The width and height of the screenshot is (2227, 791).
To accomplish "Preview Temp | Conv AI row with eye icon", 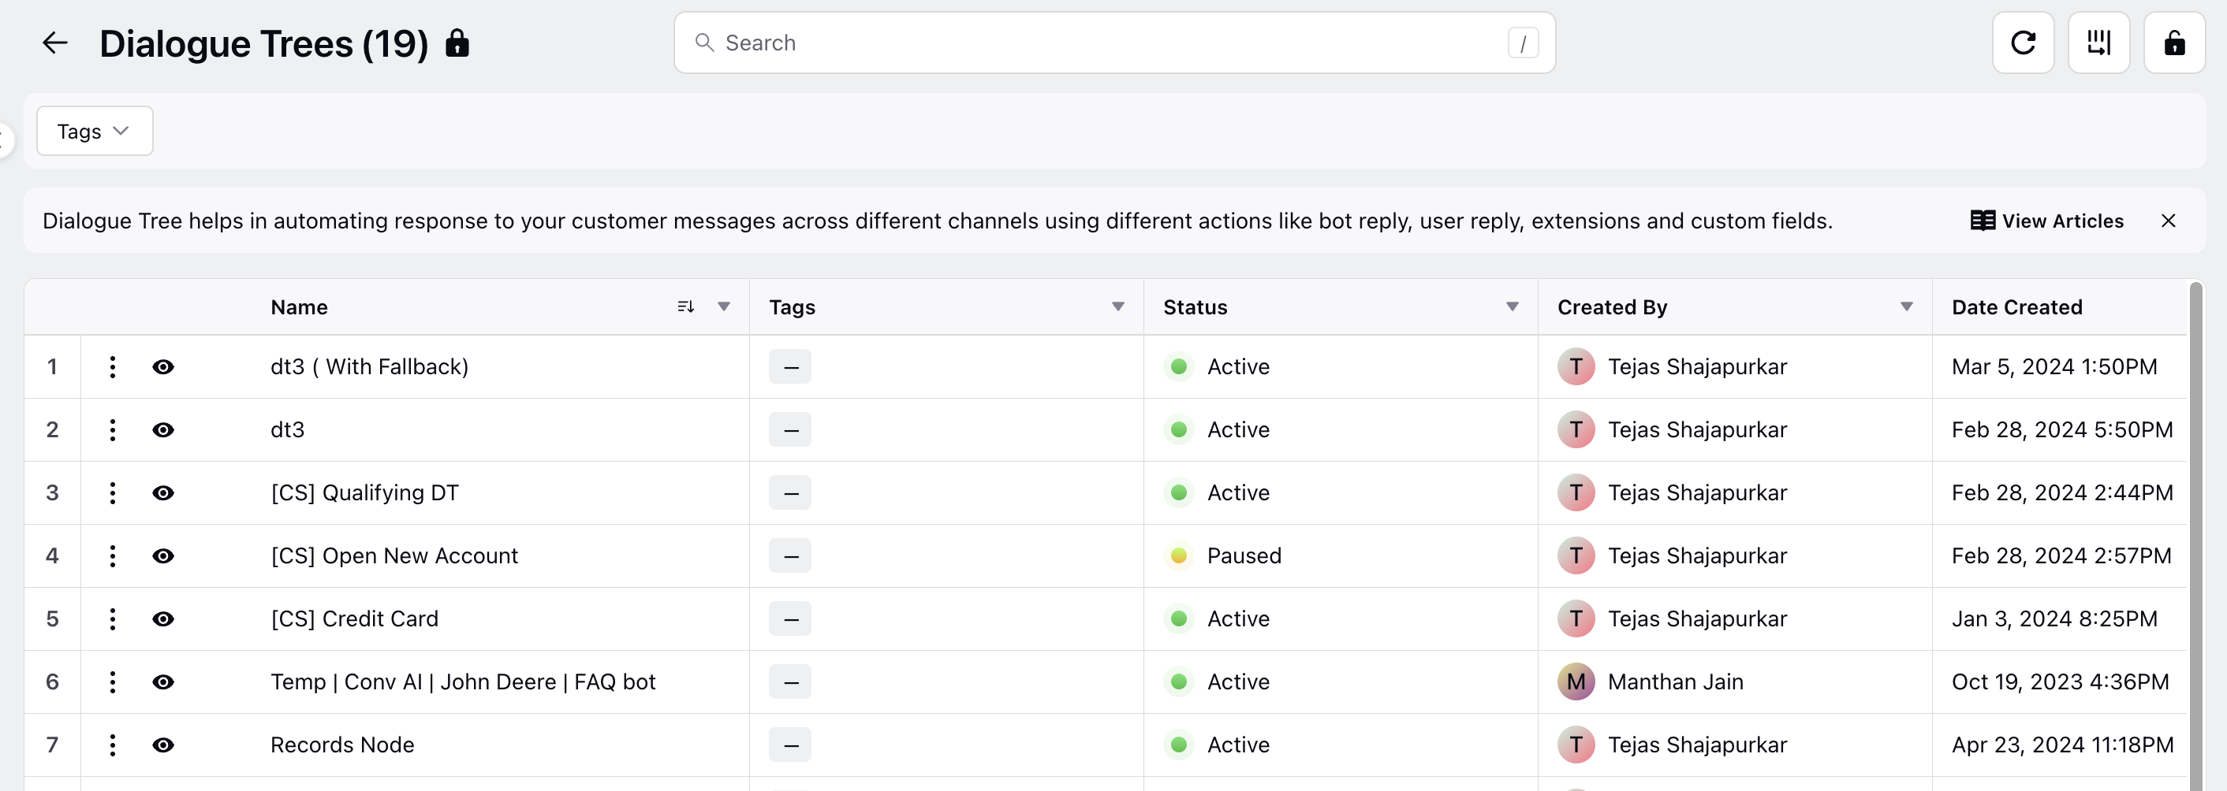I will tap(162, 682).
